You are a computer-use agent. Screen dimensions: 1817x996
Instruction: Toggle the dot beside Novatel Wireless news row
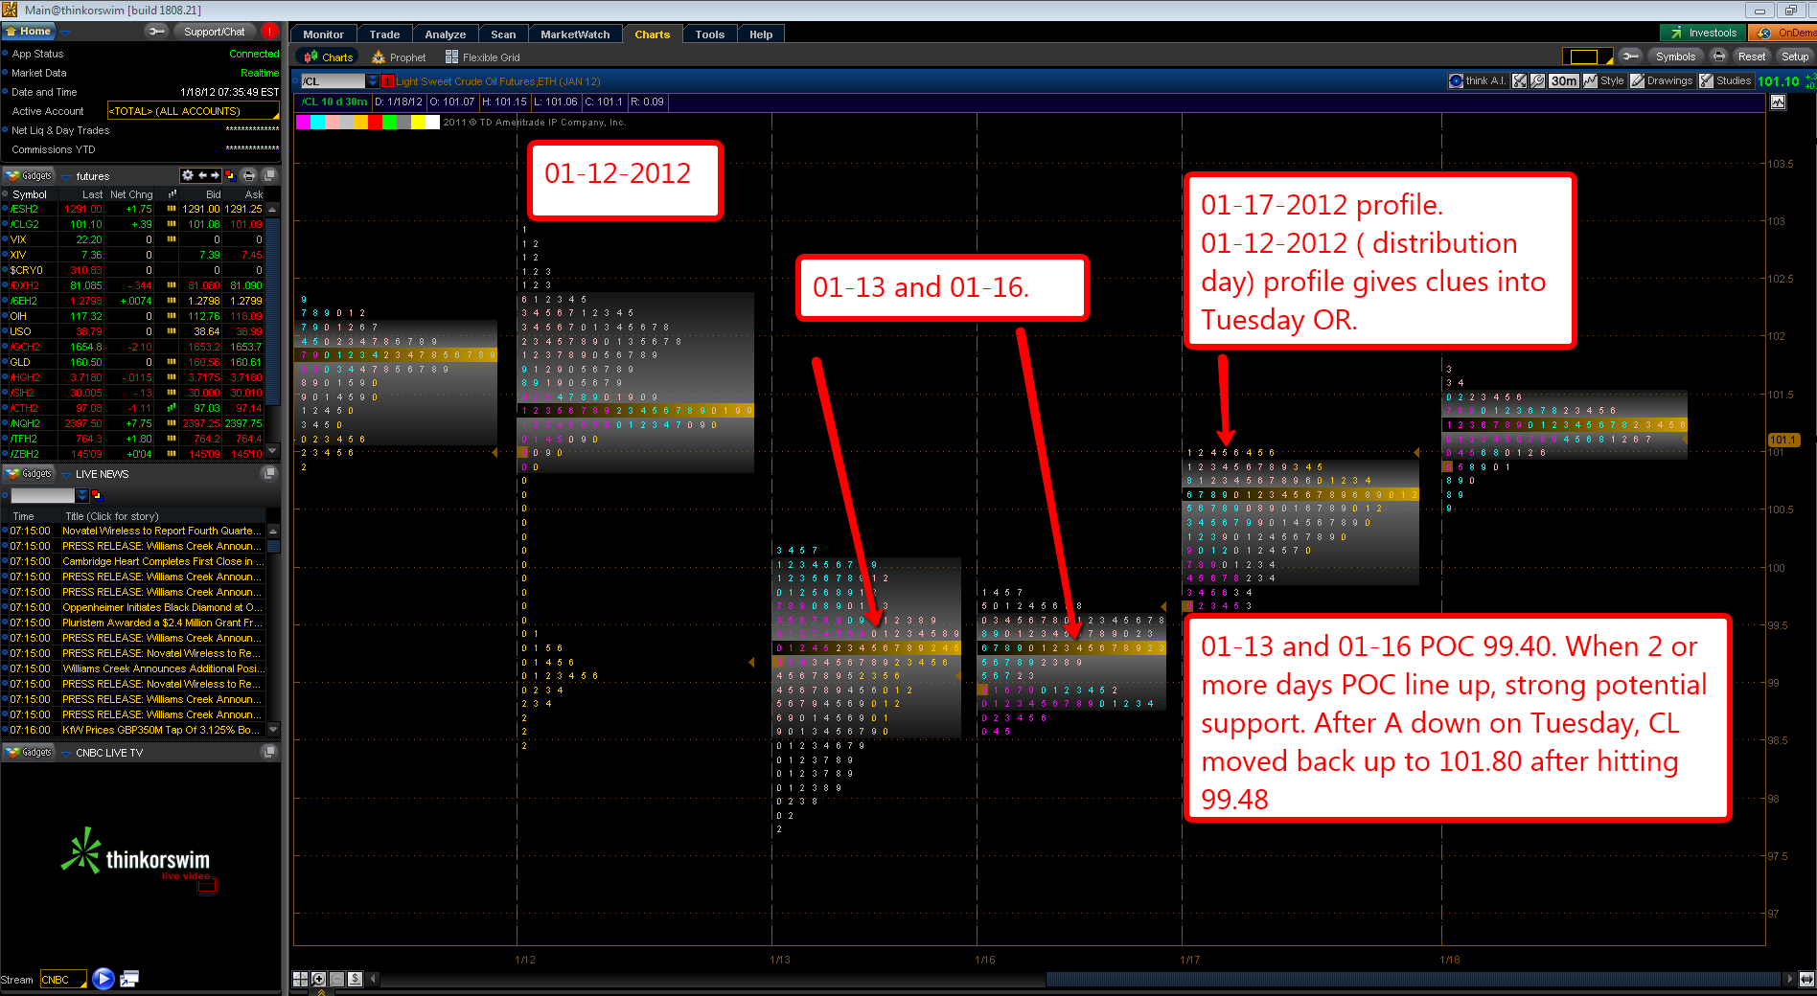5,531
